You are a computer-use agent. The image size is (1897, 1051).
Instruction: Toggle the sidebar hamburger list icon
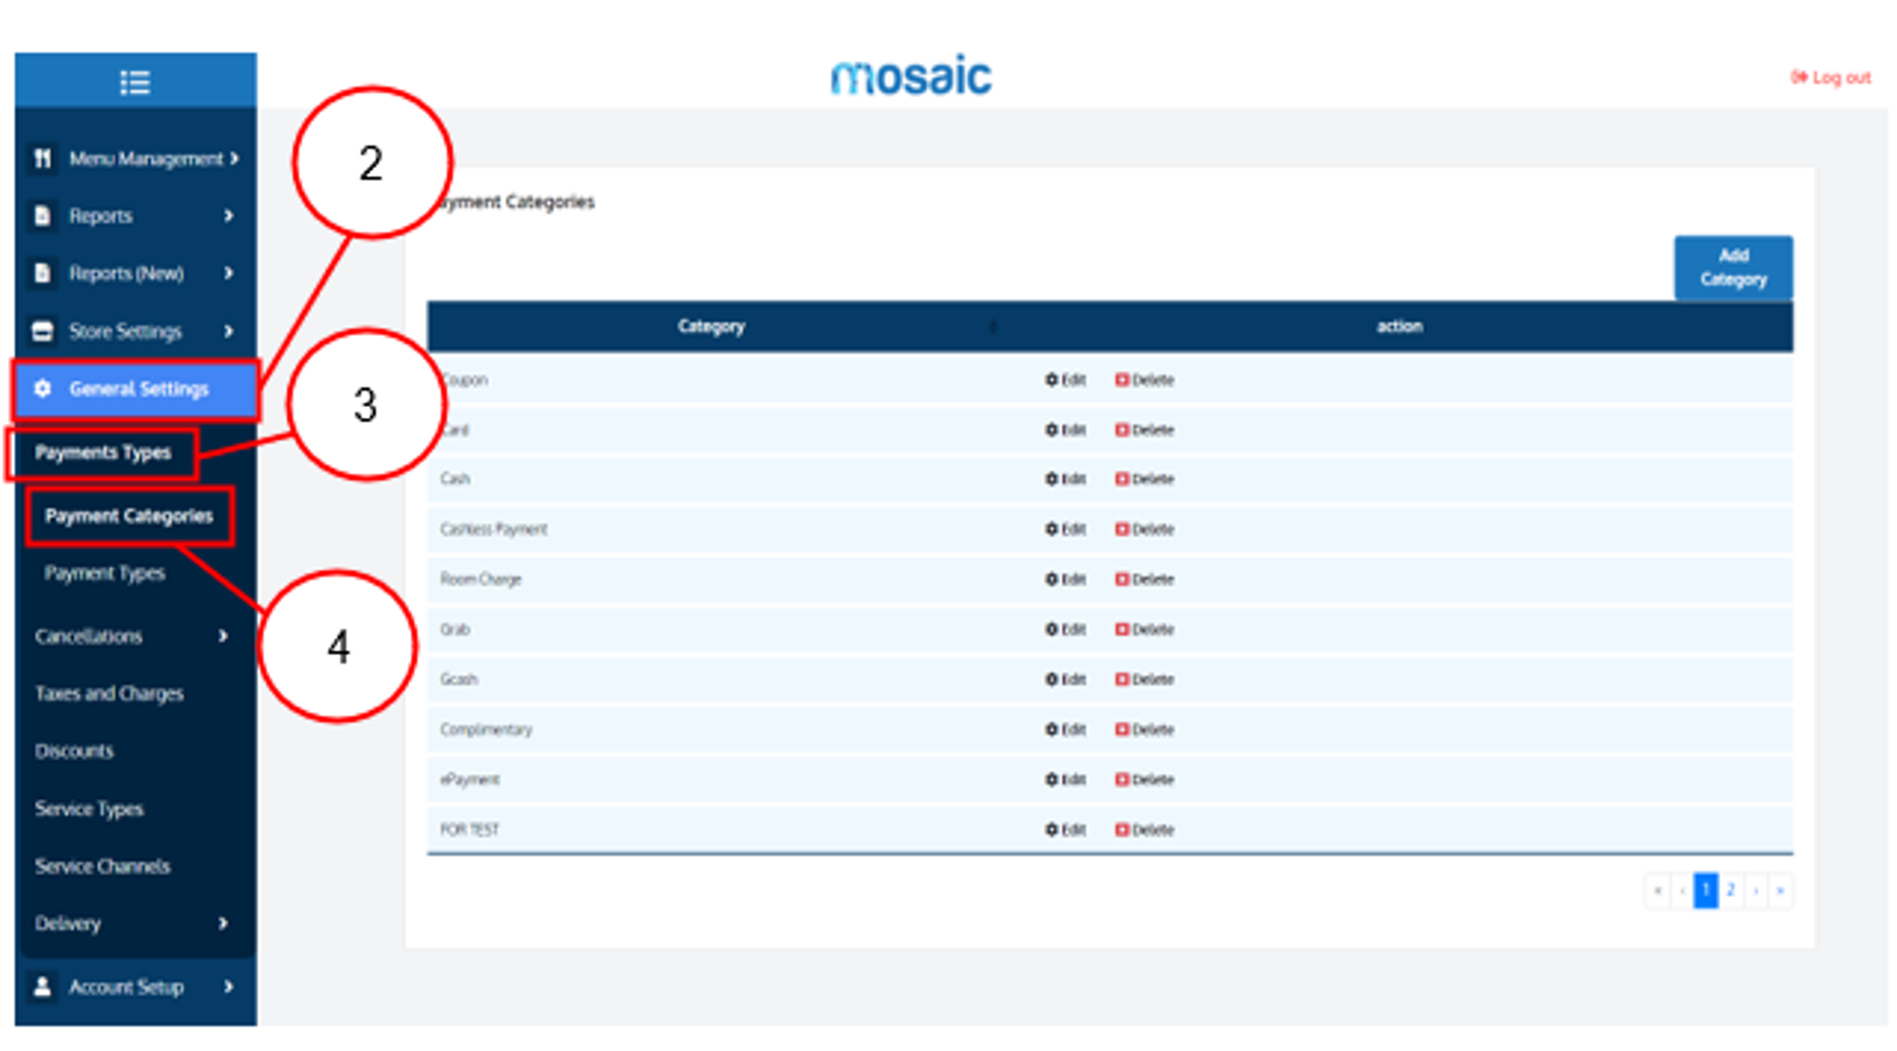pyautogui.click(x=134, y=82)
